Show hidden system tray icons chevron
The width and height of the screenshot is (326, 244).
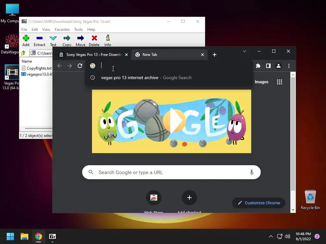point(271,236)
